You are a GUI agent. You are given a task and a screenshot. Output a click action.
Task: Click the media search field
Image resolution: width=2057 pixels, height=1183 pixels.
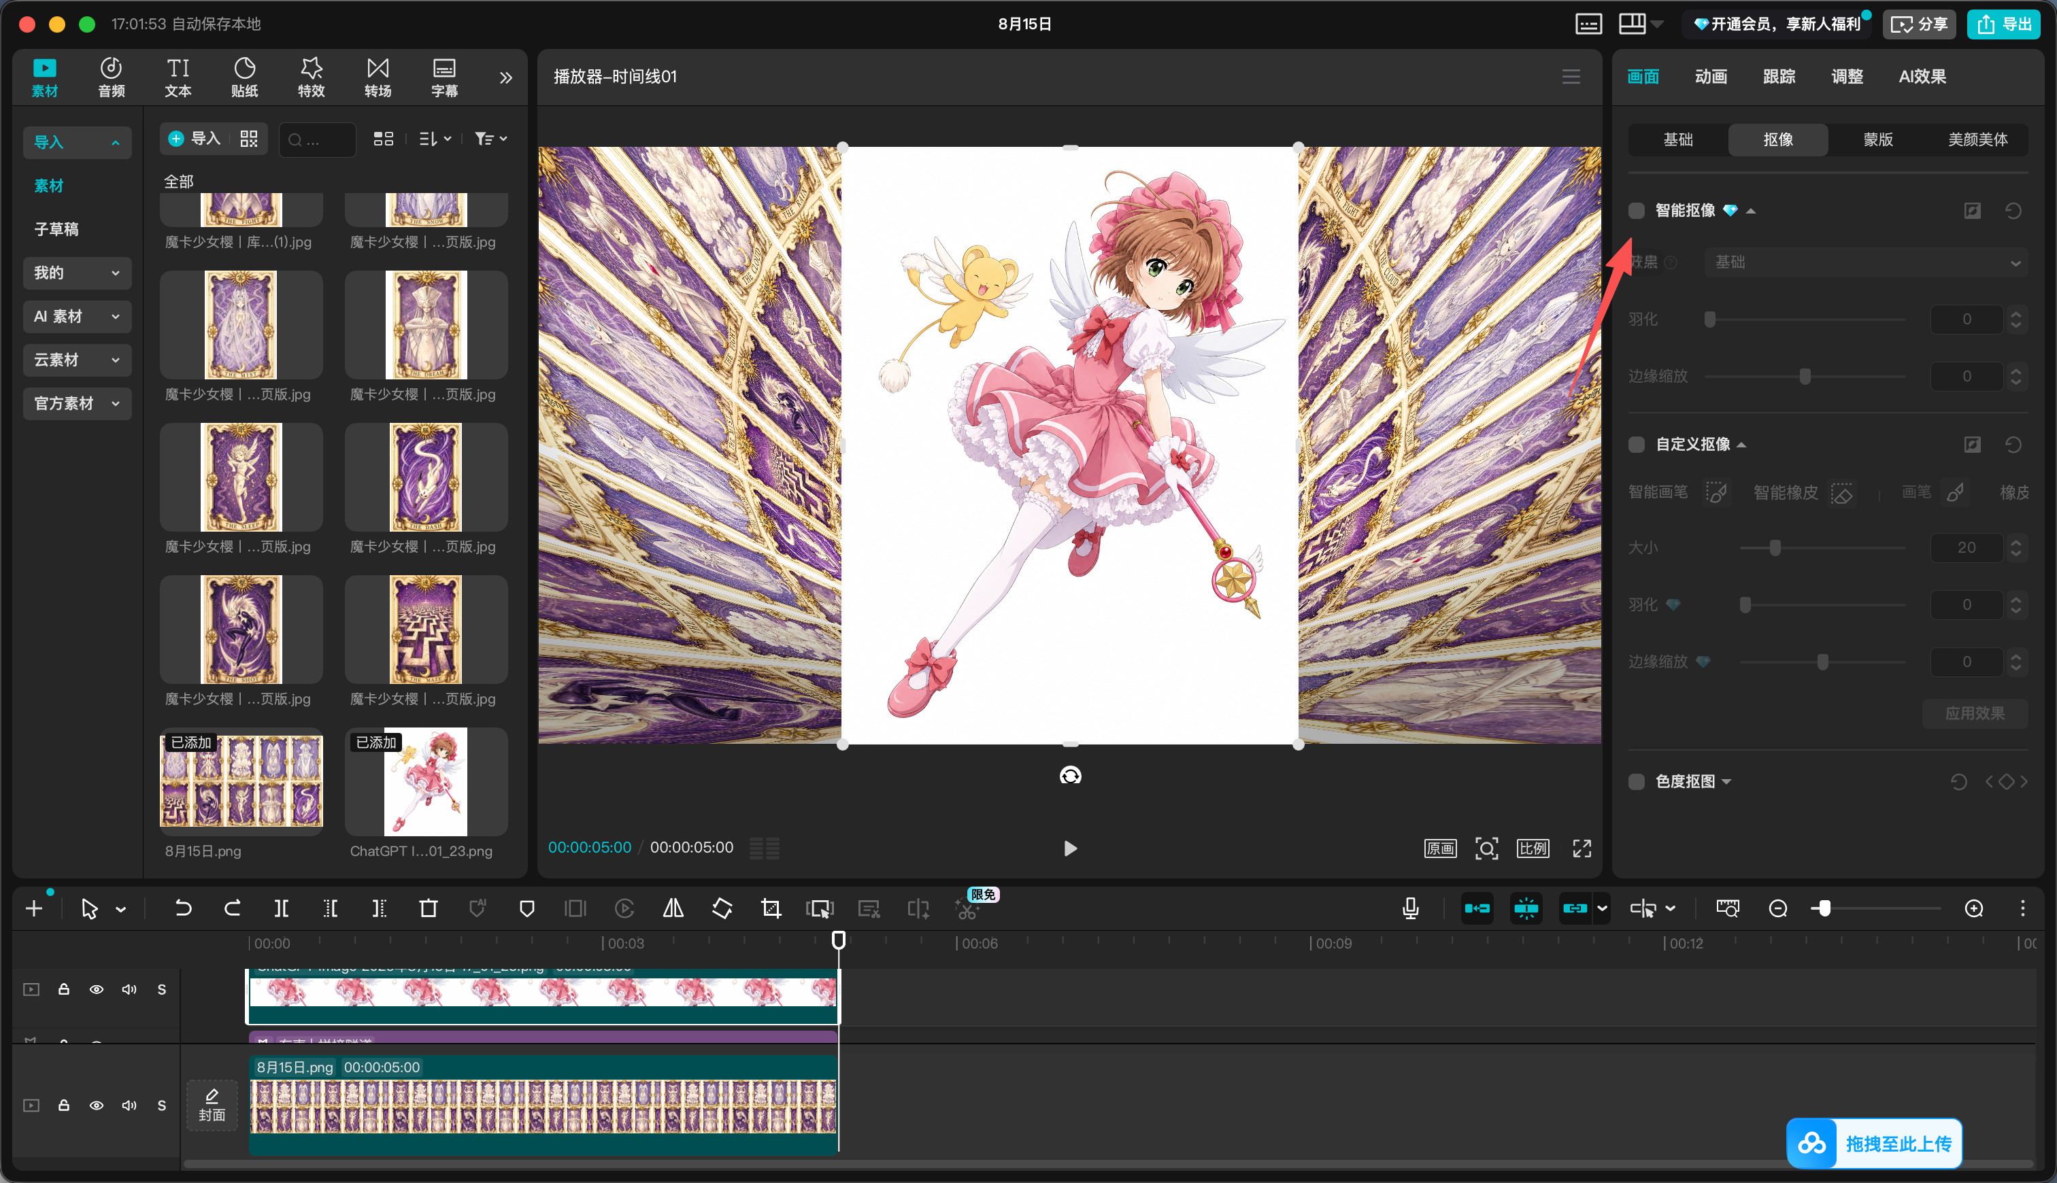click(x=317, y=140)
